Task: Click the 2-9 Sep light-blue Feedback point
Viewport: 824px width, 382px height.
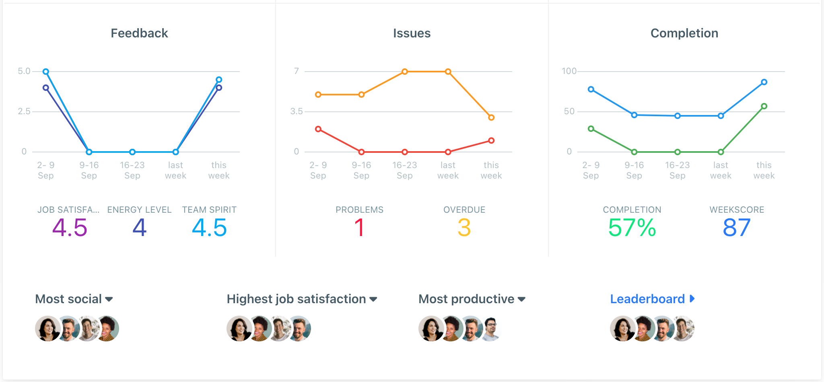Action: 46,72
